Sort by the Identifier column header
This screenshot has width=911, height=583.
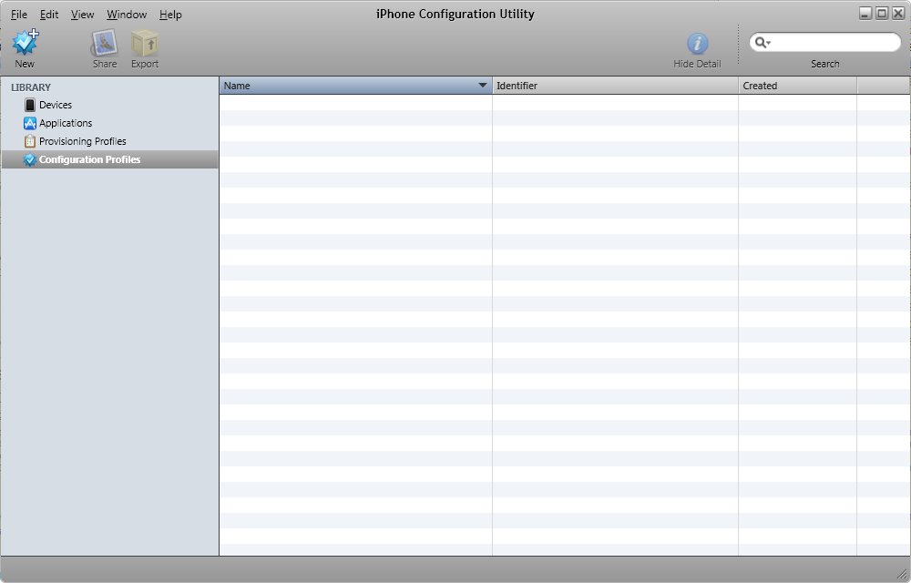coord(615,86)
